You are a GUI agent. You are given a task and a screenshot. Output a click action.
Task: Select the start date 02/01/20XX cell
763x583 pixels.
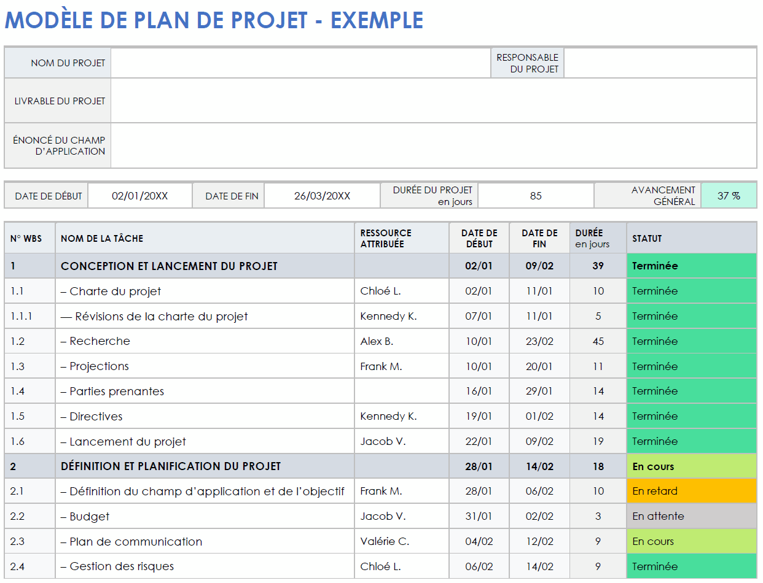[x=139, y=195]
